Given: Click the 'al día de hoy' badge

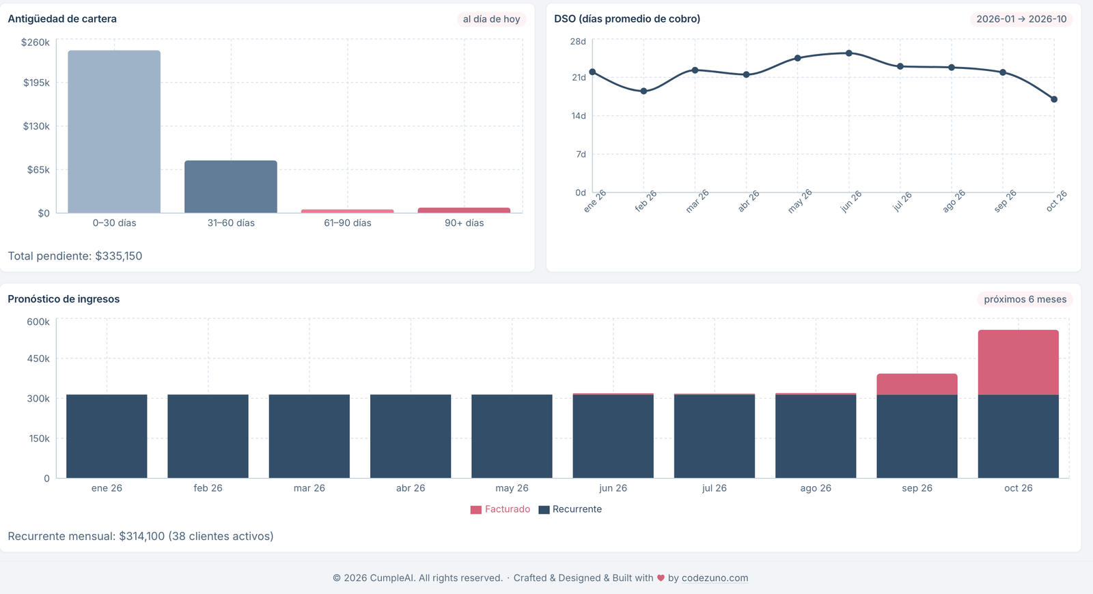Looking at the screenshot, I should coord(491,19).
